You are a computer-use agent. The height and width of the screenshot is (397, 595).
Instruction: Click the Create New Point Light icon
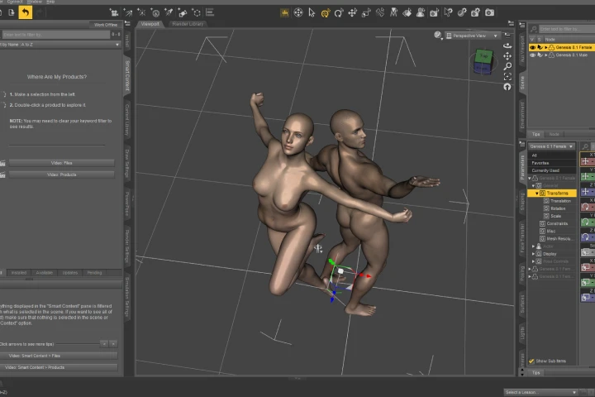point(141,12)
